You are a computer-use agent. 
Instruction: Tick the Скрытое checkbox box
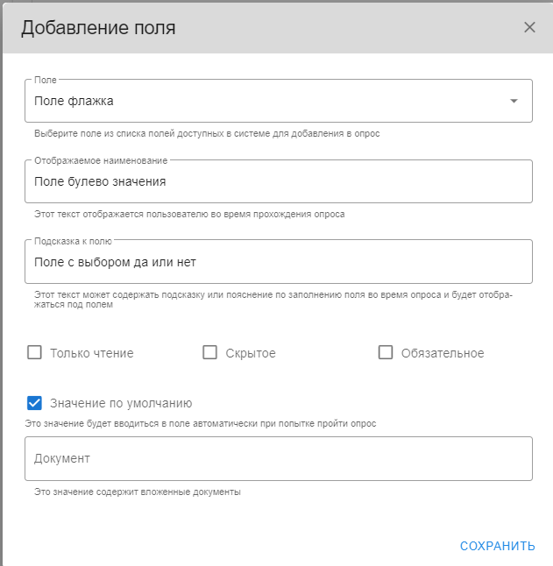209,353
